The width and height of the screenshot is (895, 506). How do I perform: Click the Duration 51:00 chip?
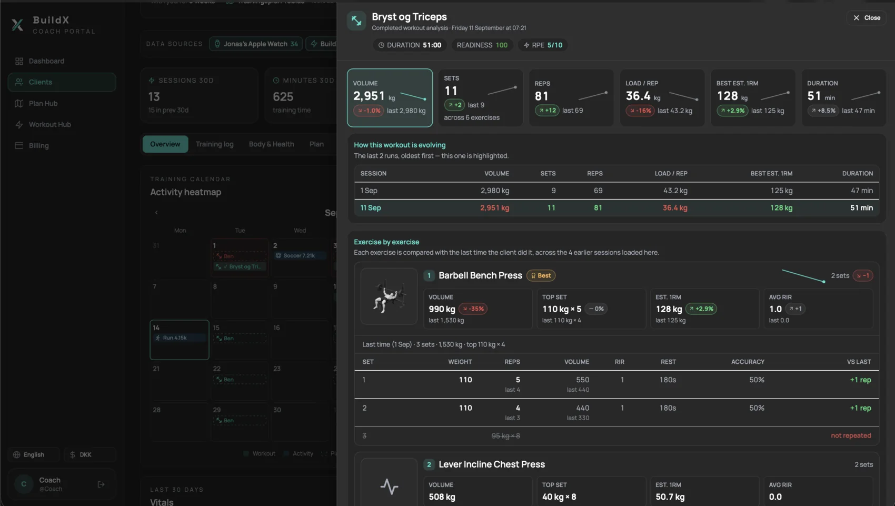pyautogui.click(x=410, y=45)
